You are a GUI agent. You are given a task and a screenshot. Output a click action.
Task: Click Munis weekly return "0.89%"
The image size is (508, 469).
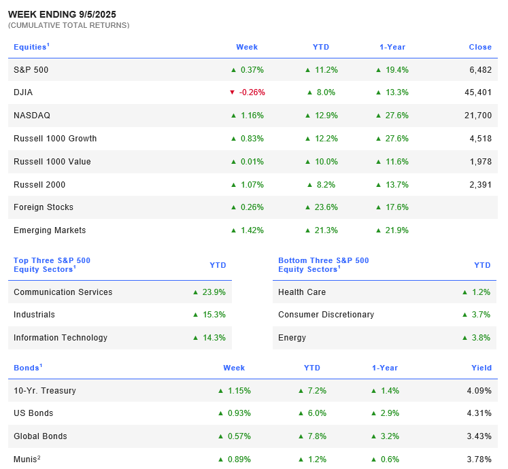point(239,459)
